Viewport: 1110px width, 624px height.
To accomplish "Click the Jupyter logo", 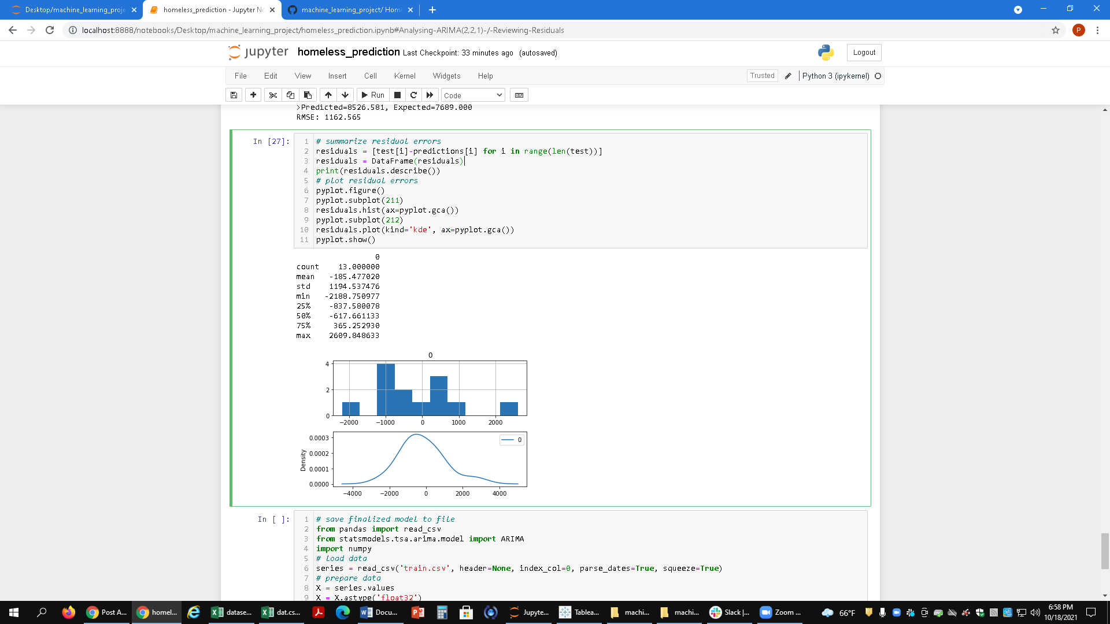I will click(x=258, y=52).
